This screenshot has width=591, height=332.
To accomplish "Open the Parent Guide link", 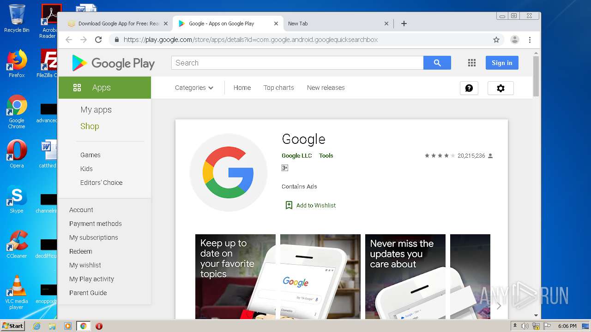I will point(88,293).
